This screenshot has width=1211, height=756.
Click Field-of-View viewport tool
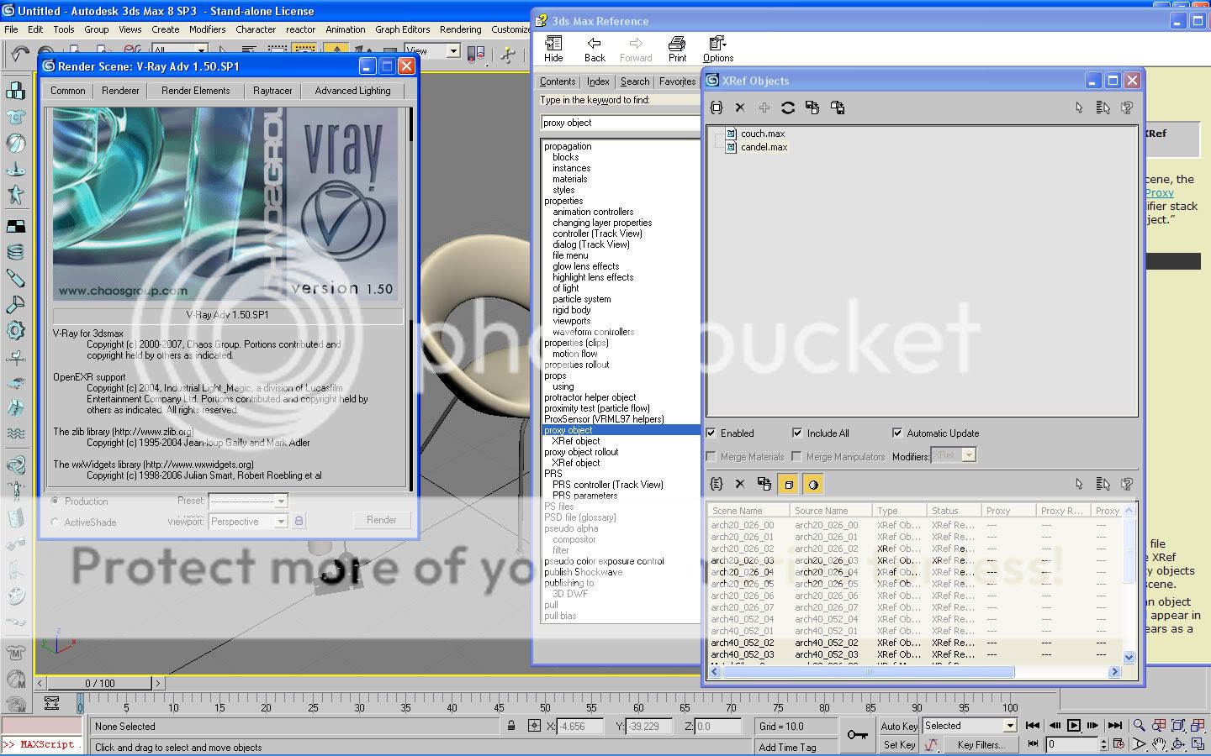point(1139,744)
